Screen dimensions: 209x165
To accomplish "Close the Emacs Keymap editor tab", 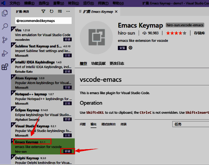I will (x=116, y=12).
